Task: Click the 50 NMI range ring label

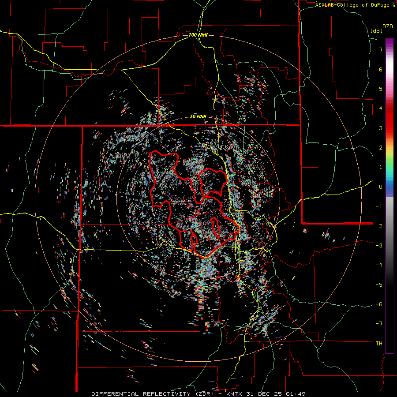Action: (x=198, y=117)
